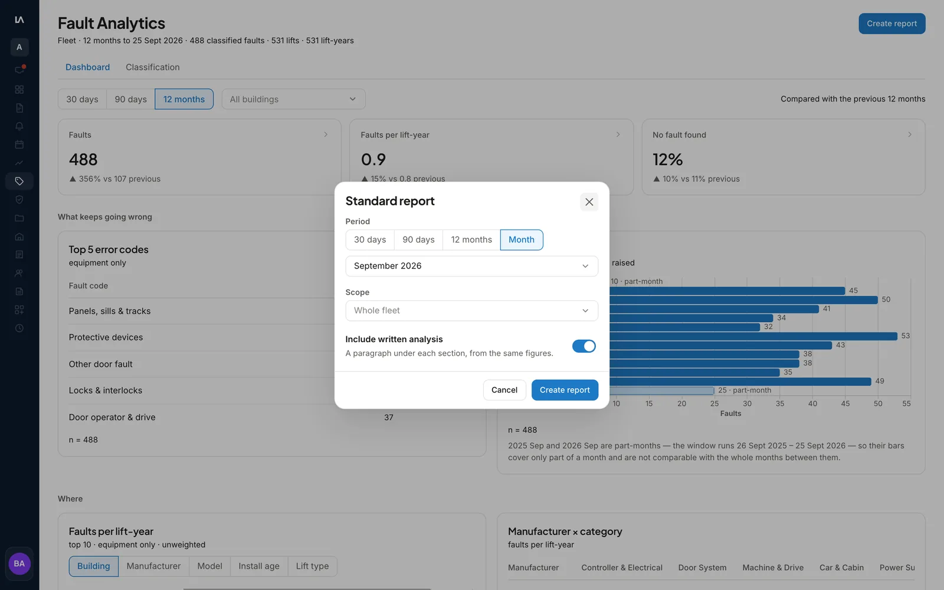Select 12 months period in the dialog
Image resolution: width=944 pixels, height=590 pixels.
point(471,240)
